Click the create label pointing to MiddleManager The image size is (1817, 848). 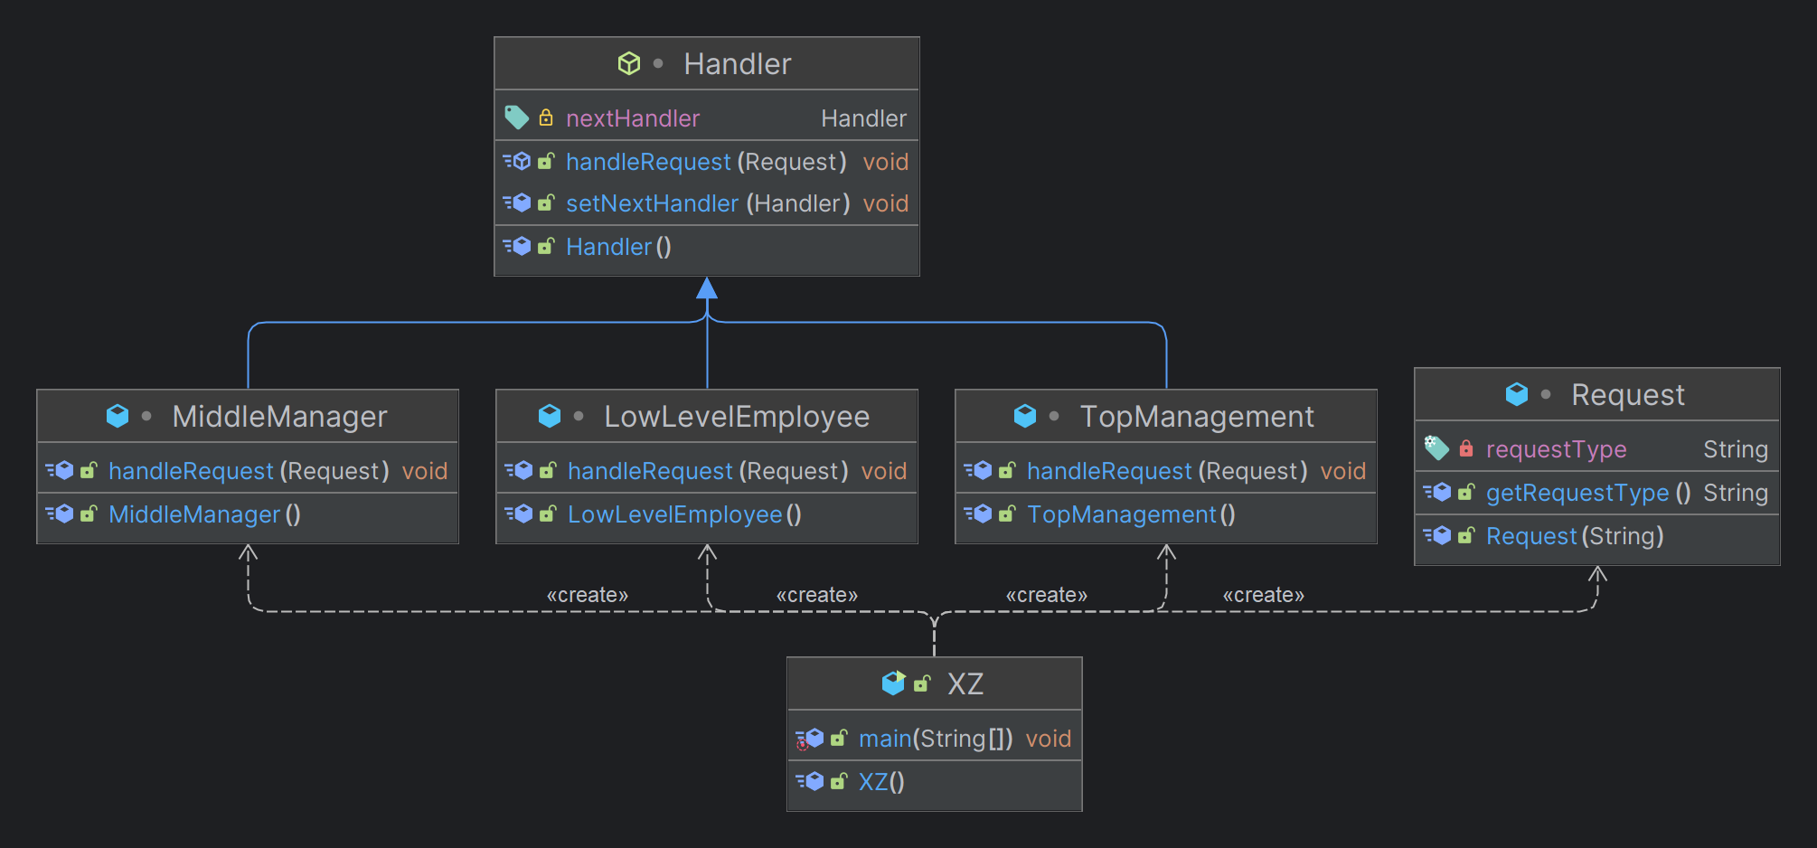pos(588,595)
